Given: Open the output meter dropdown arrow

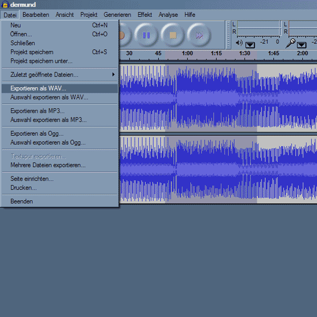Looking at the screenshot, I should [250, 45].
